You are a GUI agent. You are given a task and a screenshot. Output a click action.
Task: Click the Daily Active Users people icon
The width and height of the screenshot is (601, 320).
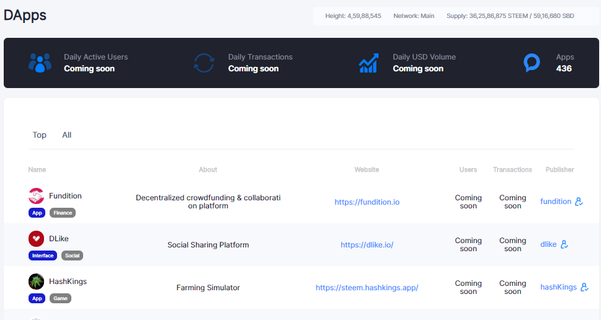[40, 63]
